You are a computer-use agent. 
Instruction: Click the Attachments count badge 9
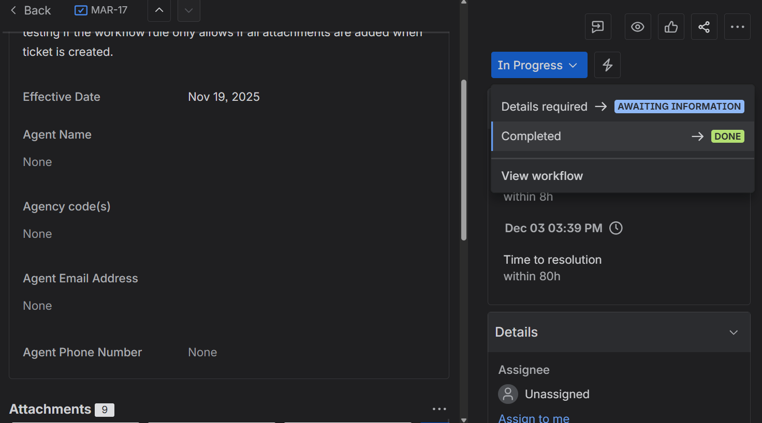click(x=105, y=410)
